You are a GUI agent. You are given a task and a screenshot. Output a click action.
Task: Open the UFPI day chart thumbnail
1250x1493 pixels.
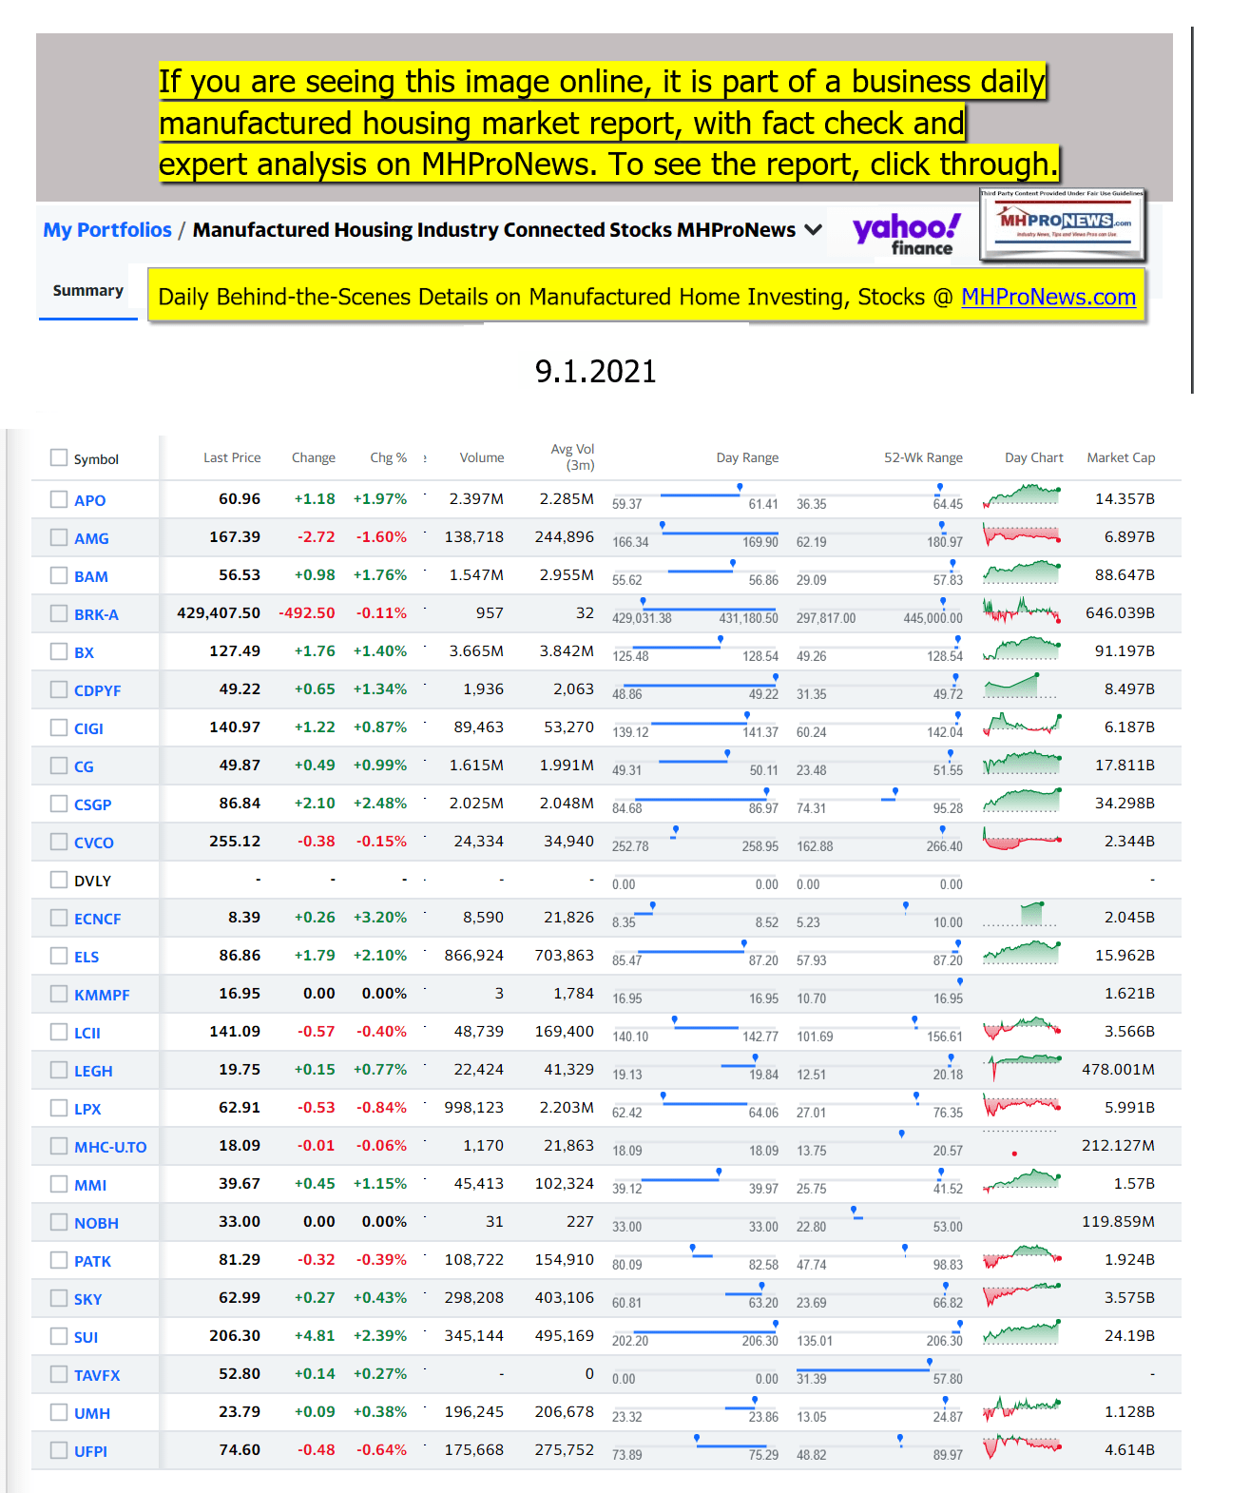(1022, 1446)
